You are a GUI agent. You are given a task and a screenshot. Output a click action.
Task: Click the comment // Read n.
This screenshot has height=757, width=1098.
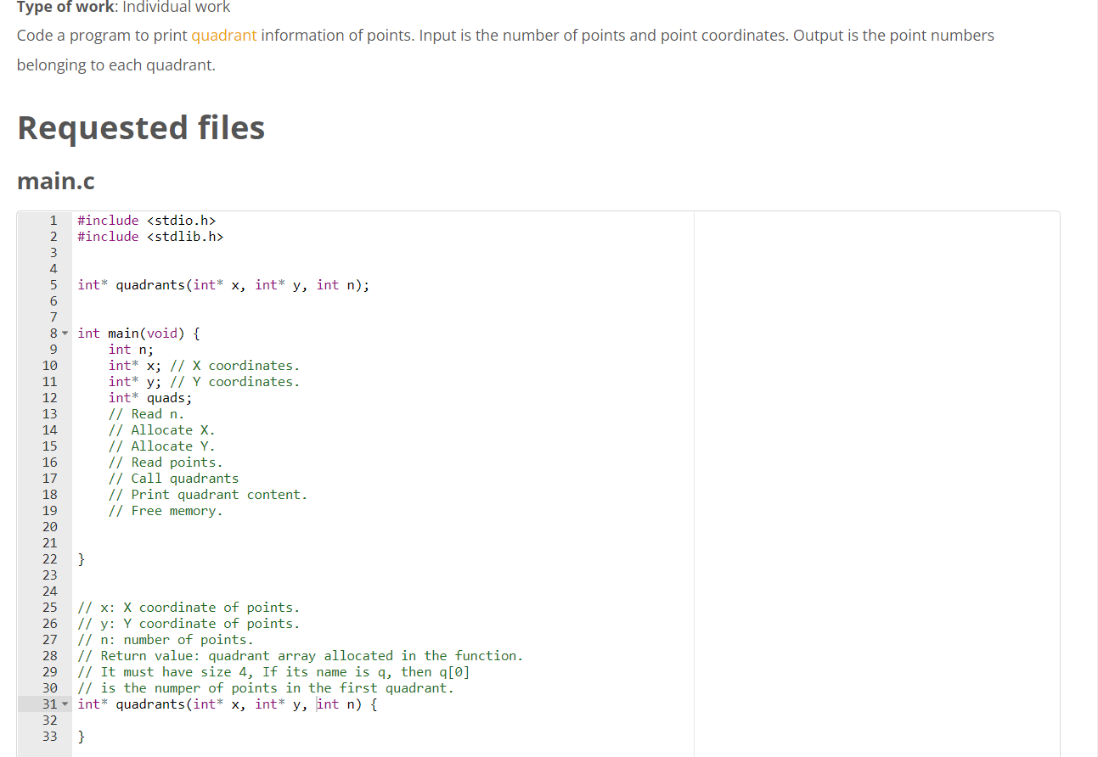tap(146, 413)
